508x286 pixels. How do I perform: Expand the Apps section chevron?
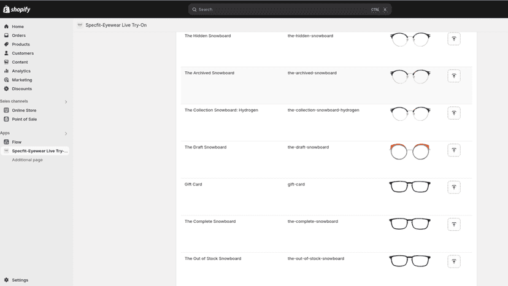pos(66,134)
